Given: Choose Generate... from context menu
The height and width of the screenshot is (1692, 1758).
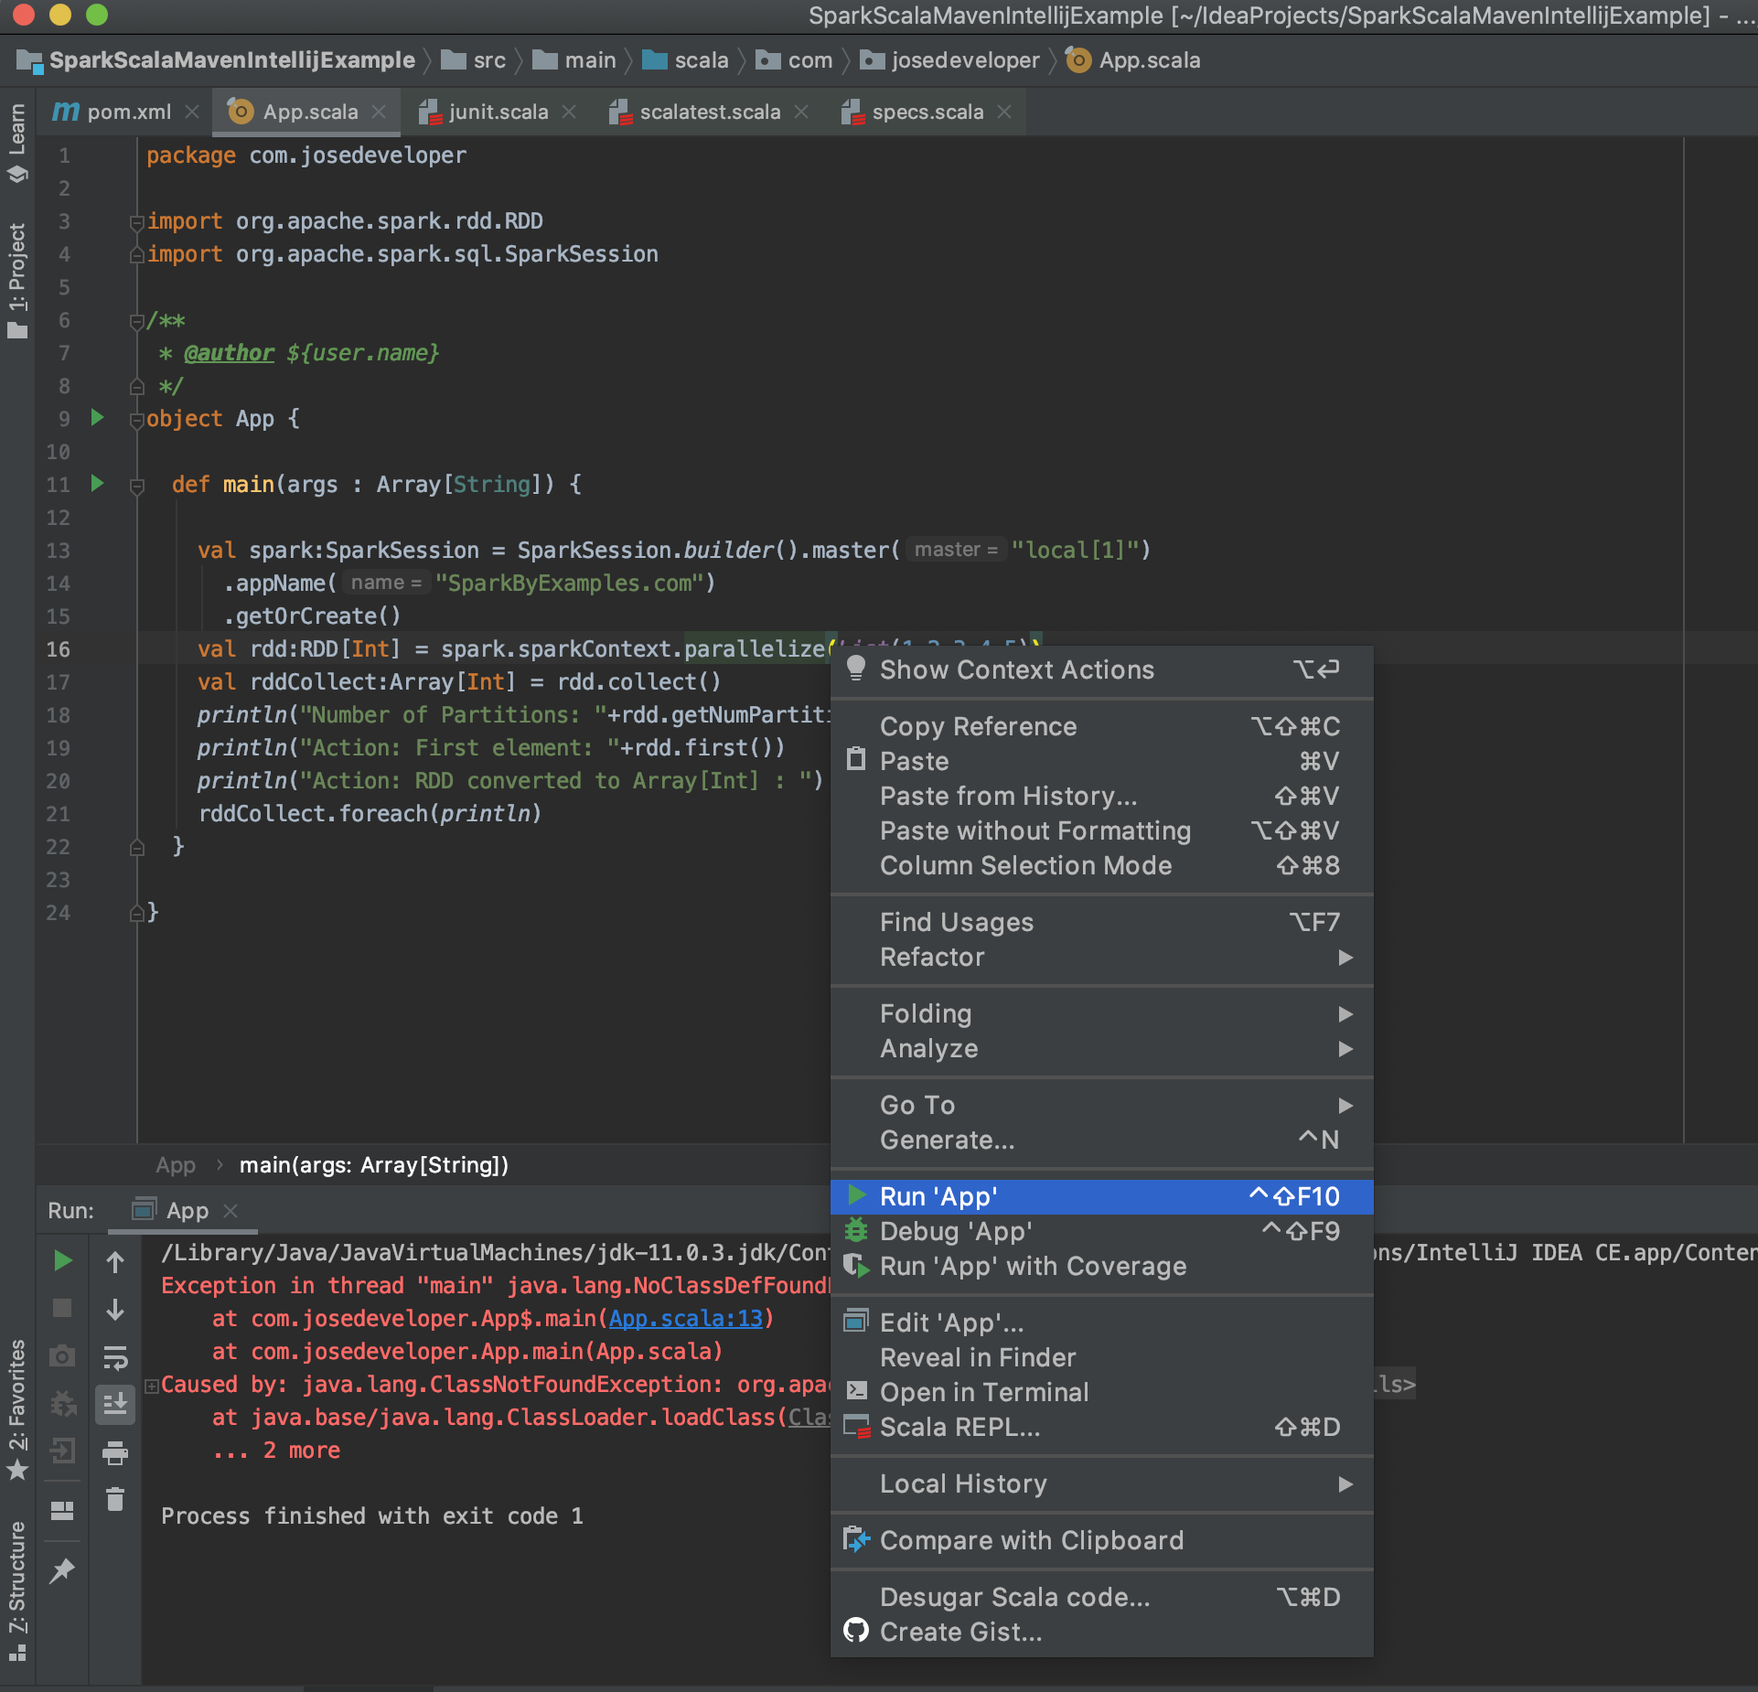Looking at the screenshot, I should (1101, 1140).
